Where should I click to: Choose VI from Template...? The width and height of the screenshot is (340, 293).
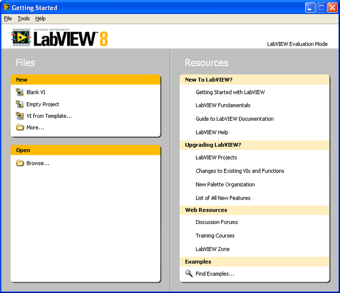(49, 116)
